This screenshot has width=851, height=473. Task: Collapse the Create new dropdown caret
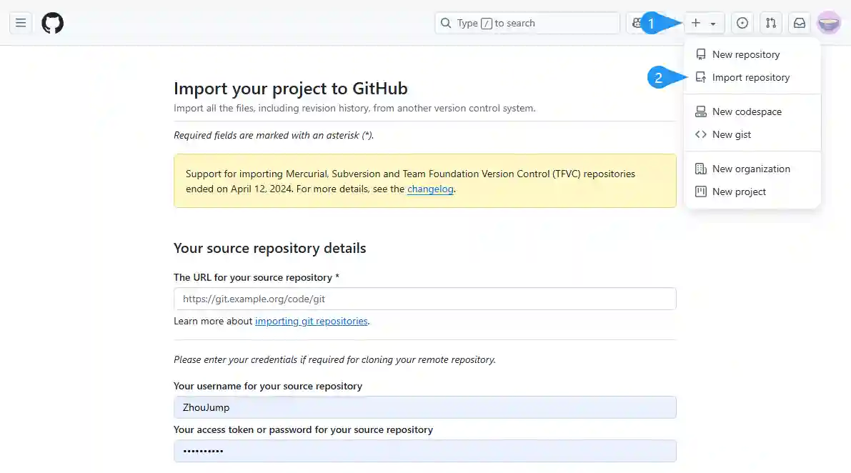pyautogui.click(x=712, y=24)
